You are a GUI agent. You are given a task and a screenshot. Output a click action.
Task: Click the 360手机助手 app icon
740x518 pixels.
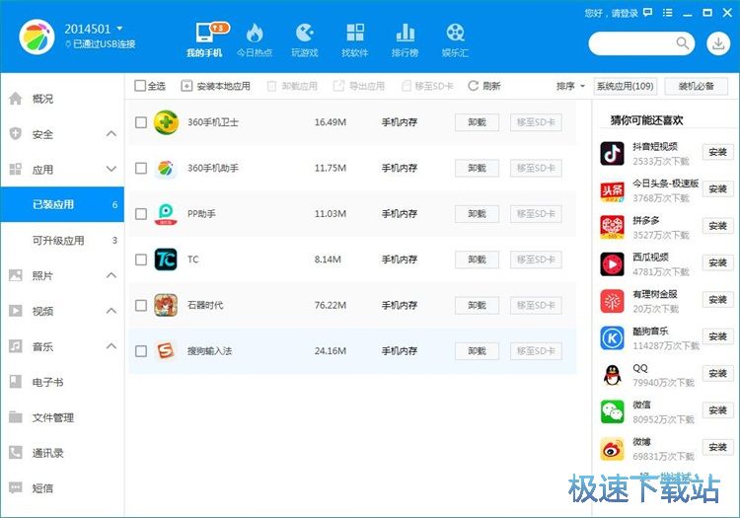[x=166, y=168]
